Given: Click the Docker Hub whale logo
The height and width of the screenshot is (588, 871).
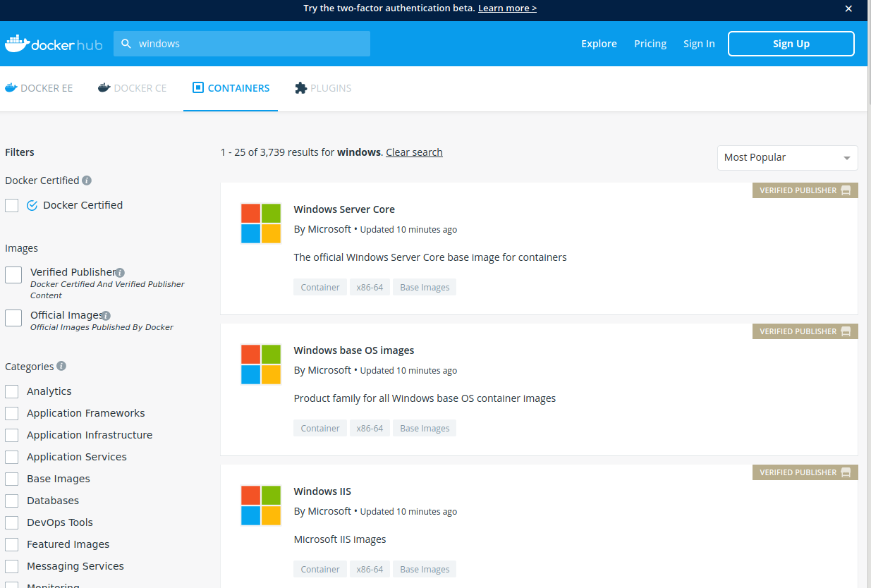Looking at the screenshot, I should 54,44.
